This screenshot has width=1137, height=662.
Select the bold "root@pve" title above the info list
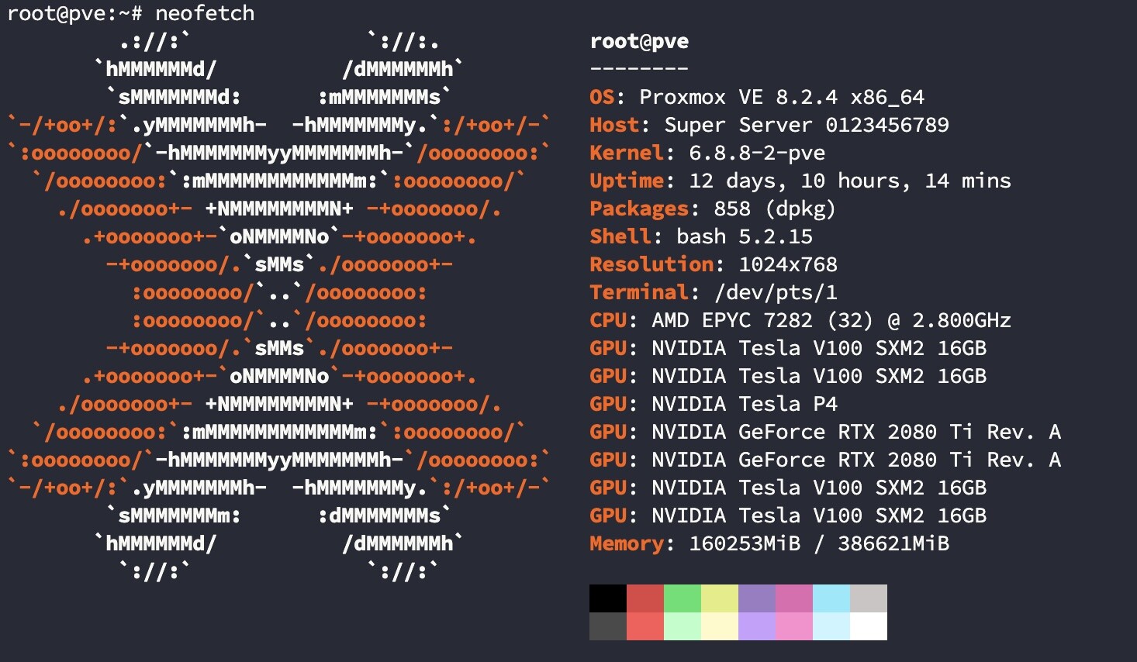pyautogui.click(x=639, y=42)
